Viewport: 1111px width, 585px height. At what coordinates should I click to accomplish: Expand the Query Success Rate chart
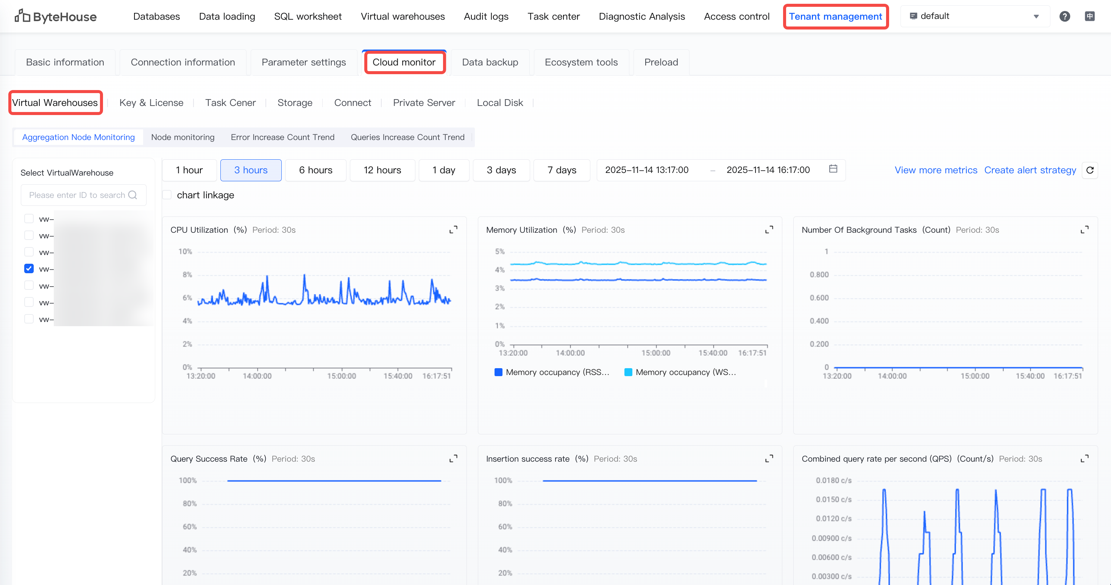453,459
